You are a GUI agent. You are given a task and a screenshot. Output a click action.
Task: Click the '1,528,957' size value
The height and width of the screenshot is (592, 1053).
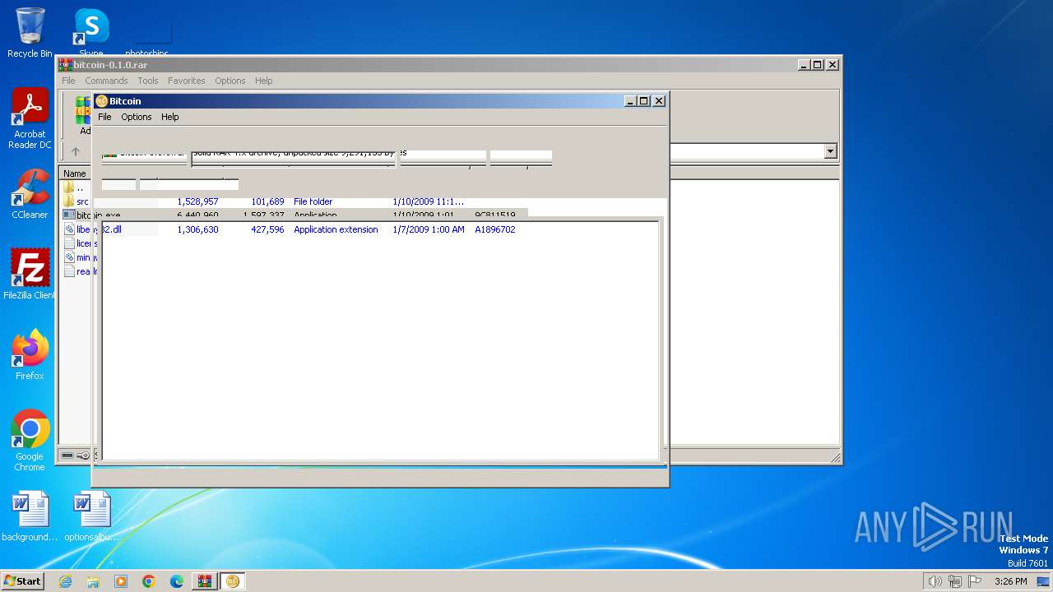pos(197,201)
